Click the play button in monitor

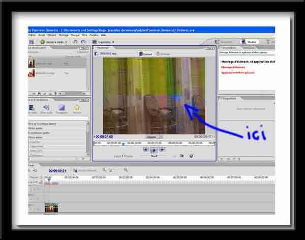pos(154,150)
